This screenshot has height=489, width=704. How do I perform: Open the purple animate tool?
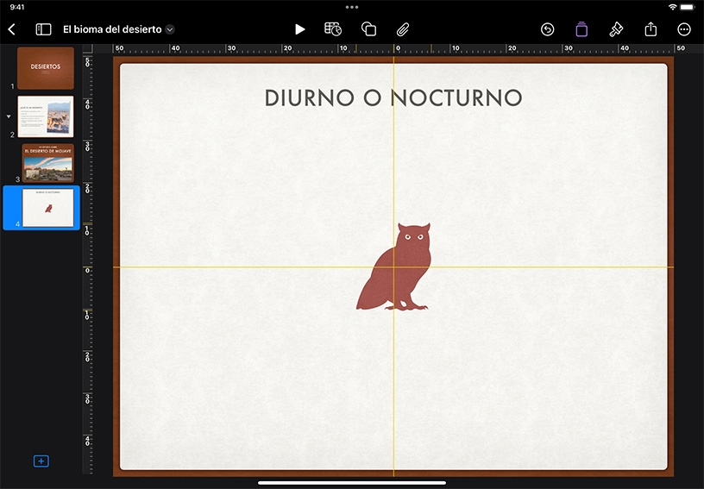[581, 29]
